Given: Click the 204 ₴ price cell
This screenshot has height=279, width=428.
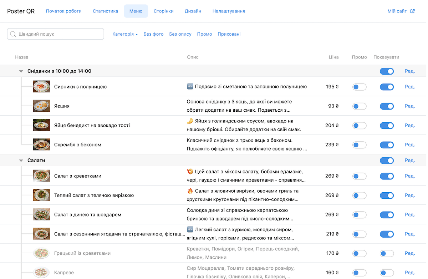Looking at the screenshot, I should tap(332, 125).
